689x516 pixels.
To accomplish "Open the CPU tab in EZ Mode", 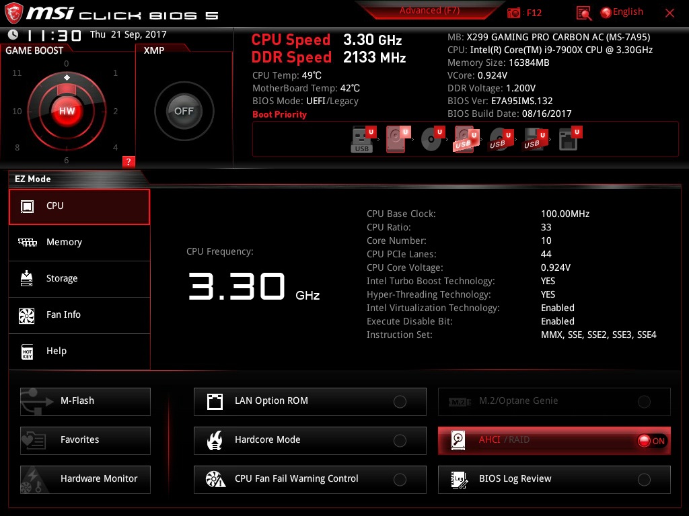I will coord(79,207).
